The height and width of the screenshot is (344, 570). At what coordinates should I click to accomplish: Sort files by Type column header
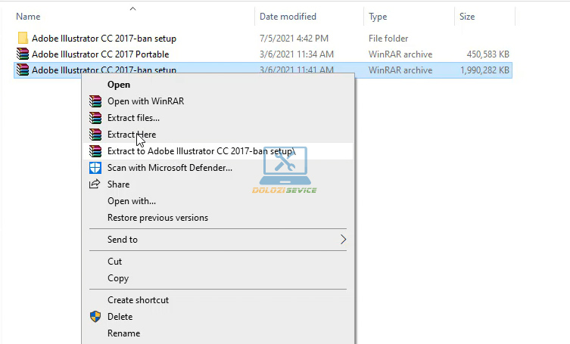coord(378,16)
